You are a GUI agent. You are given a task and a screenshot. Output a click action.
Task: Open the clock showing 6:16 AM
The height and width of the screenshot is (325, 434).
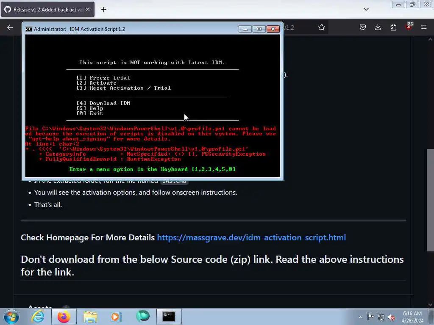pyautogui.click(x=412, y=317)
